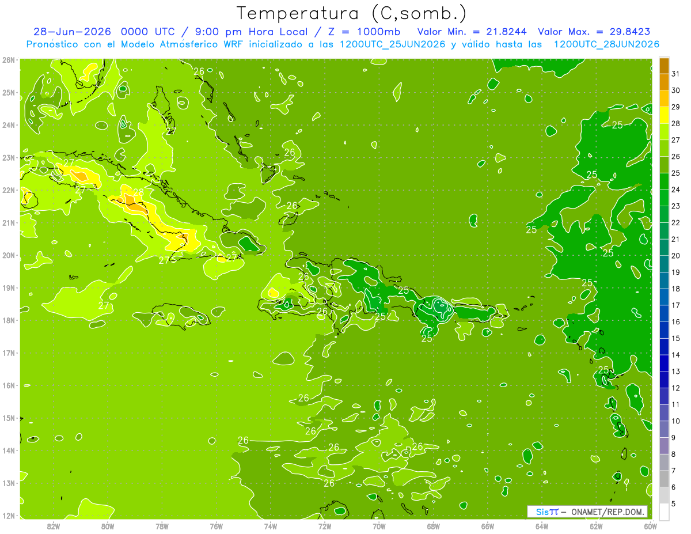Pick the yellow colorbar segment between 28 and 29
This screenshot has width=691, height=534.
click(664, 115)
